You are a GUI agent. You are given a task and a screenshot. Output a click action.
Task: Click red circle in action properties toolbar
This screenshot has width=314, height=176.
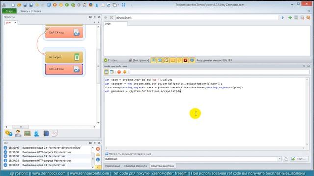(119, 72)
